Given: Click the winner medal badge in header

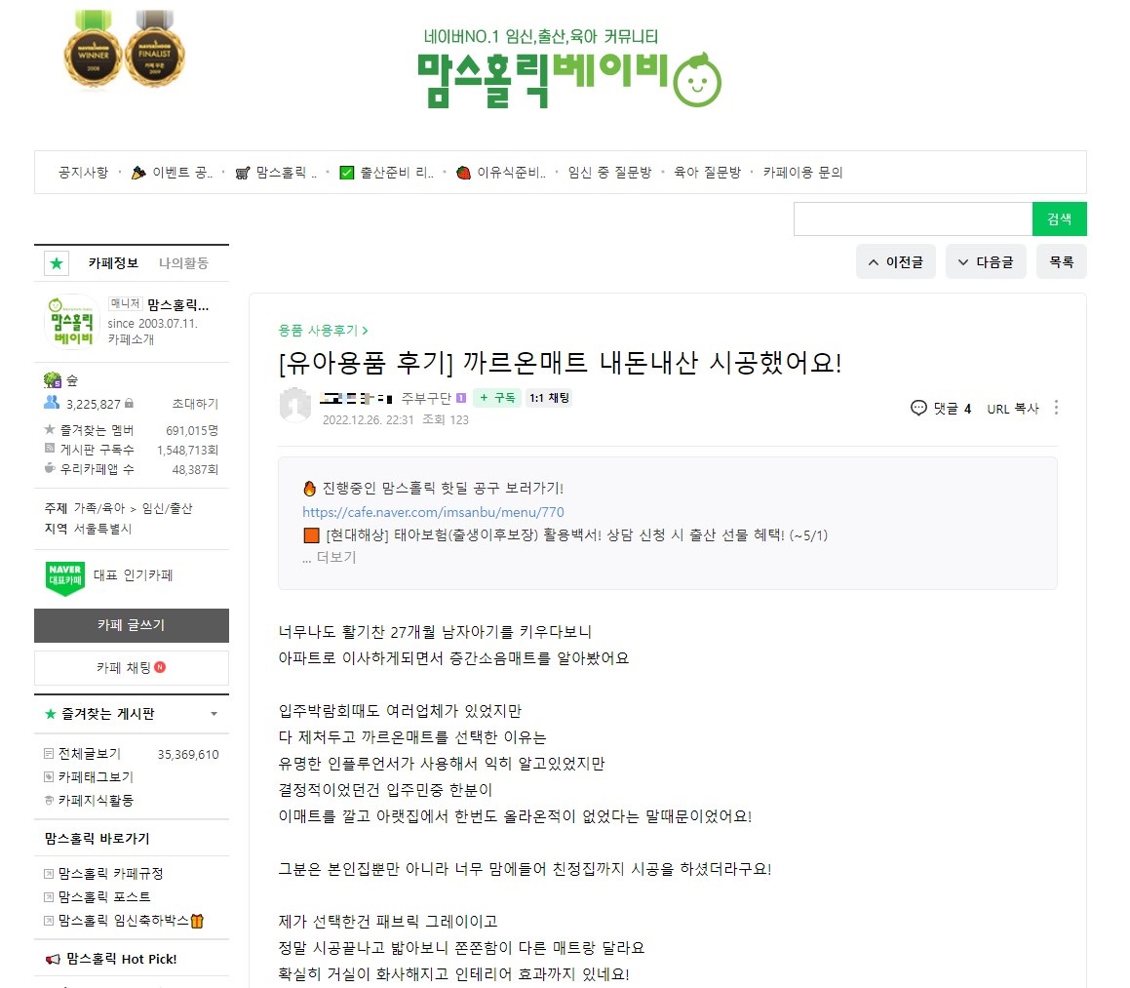Looking at the screenshot, I should (93, 51).
